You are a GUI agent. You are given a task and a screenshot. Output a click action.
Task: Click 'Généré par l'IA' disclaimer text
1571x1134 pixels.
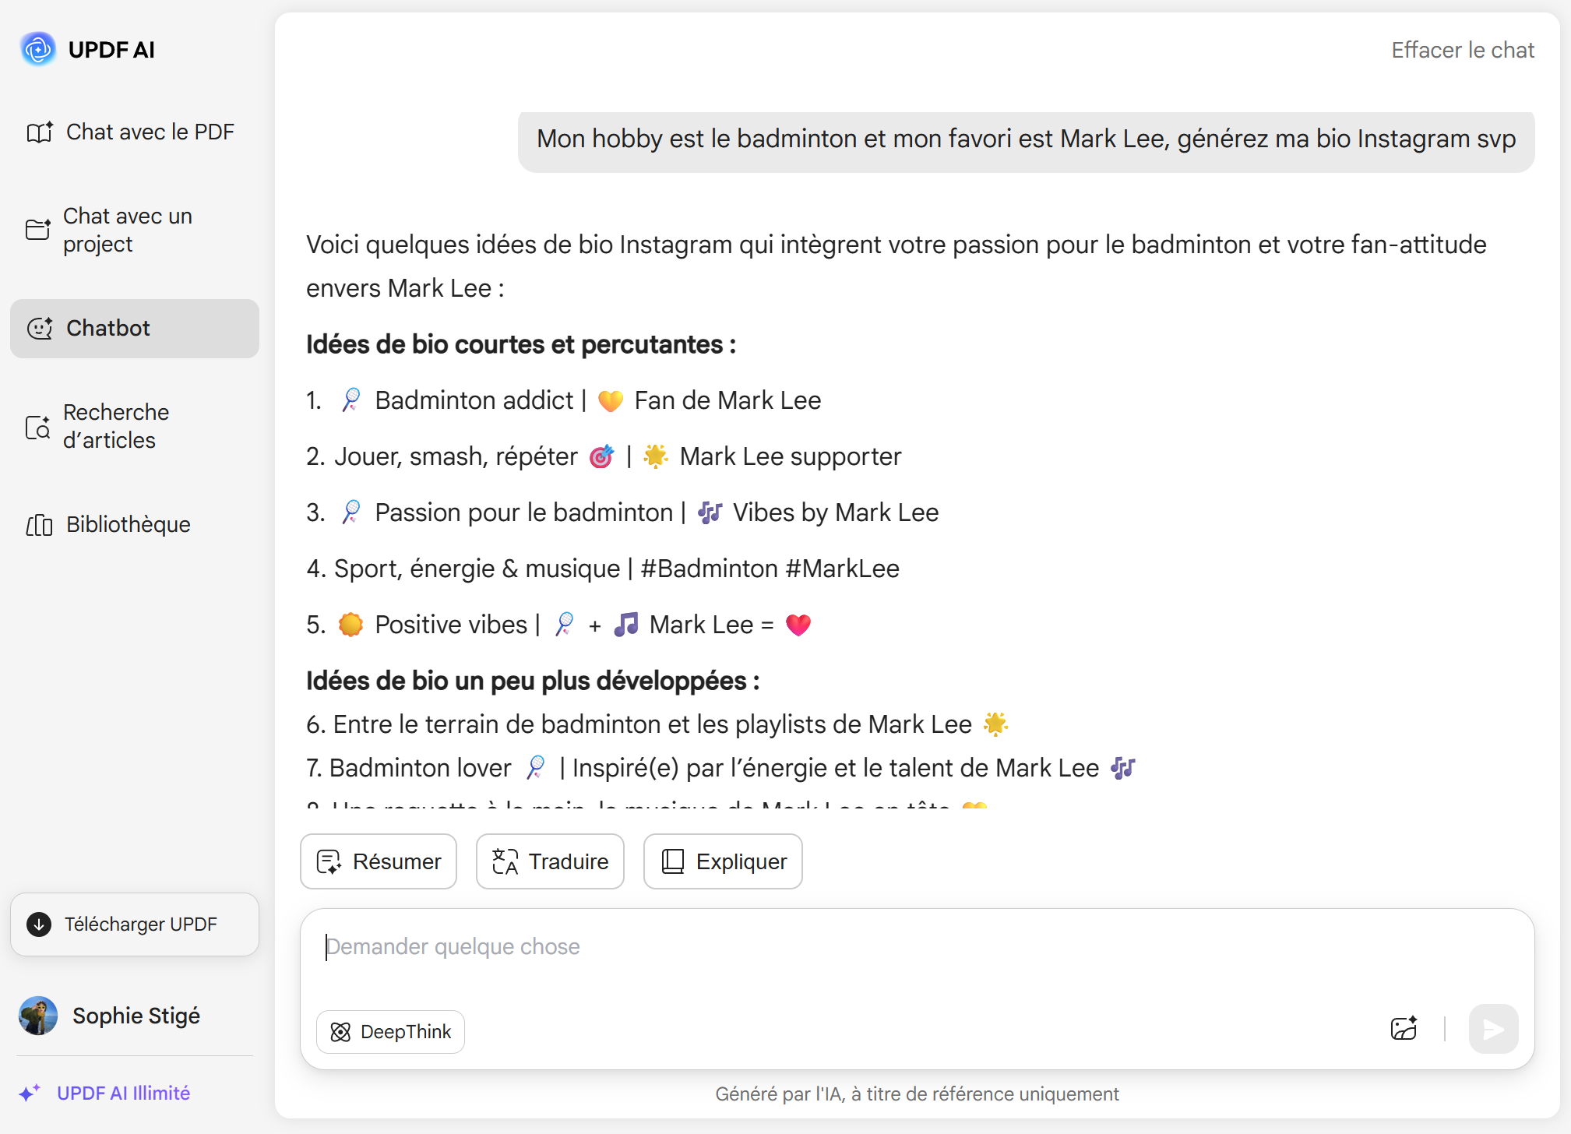point(917,1094)
